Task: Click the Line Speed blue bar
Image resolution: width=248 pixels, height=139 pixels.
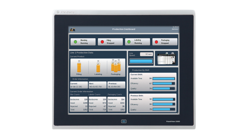Action: pyautogui.click(x=141, y=61)
